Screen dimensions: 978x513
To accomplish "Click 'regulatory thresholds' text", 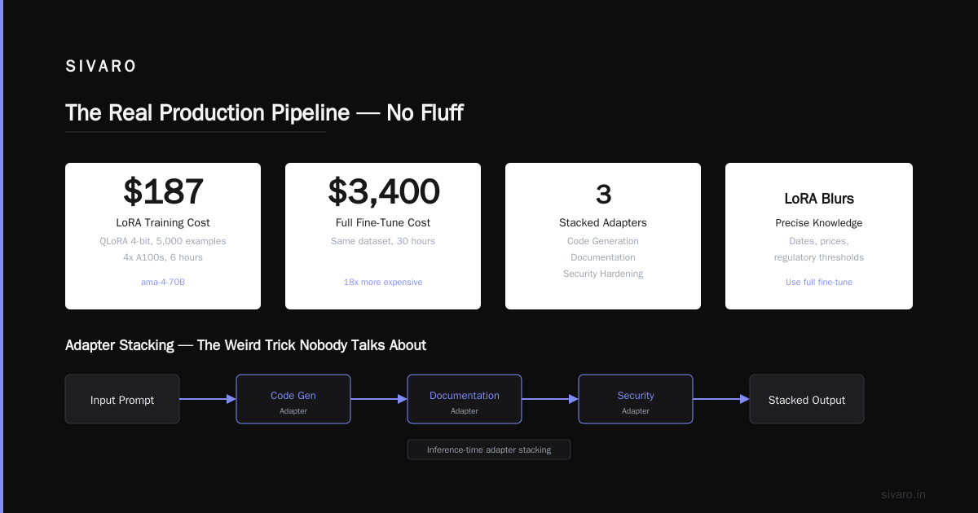I will pos(819,257).
